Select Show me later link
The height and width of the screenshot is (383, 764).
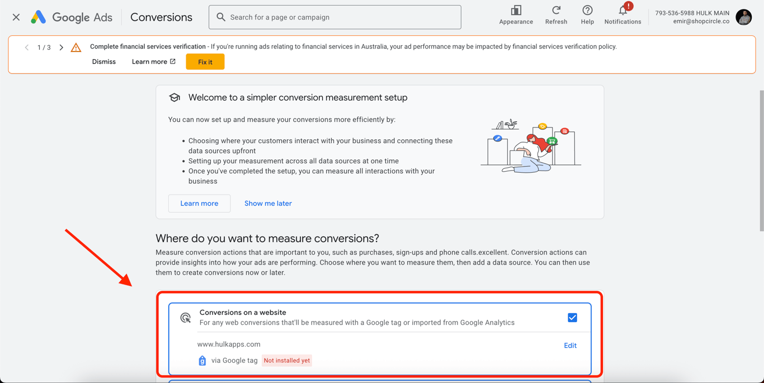pos(268,204)
